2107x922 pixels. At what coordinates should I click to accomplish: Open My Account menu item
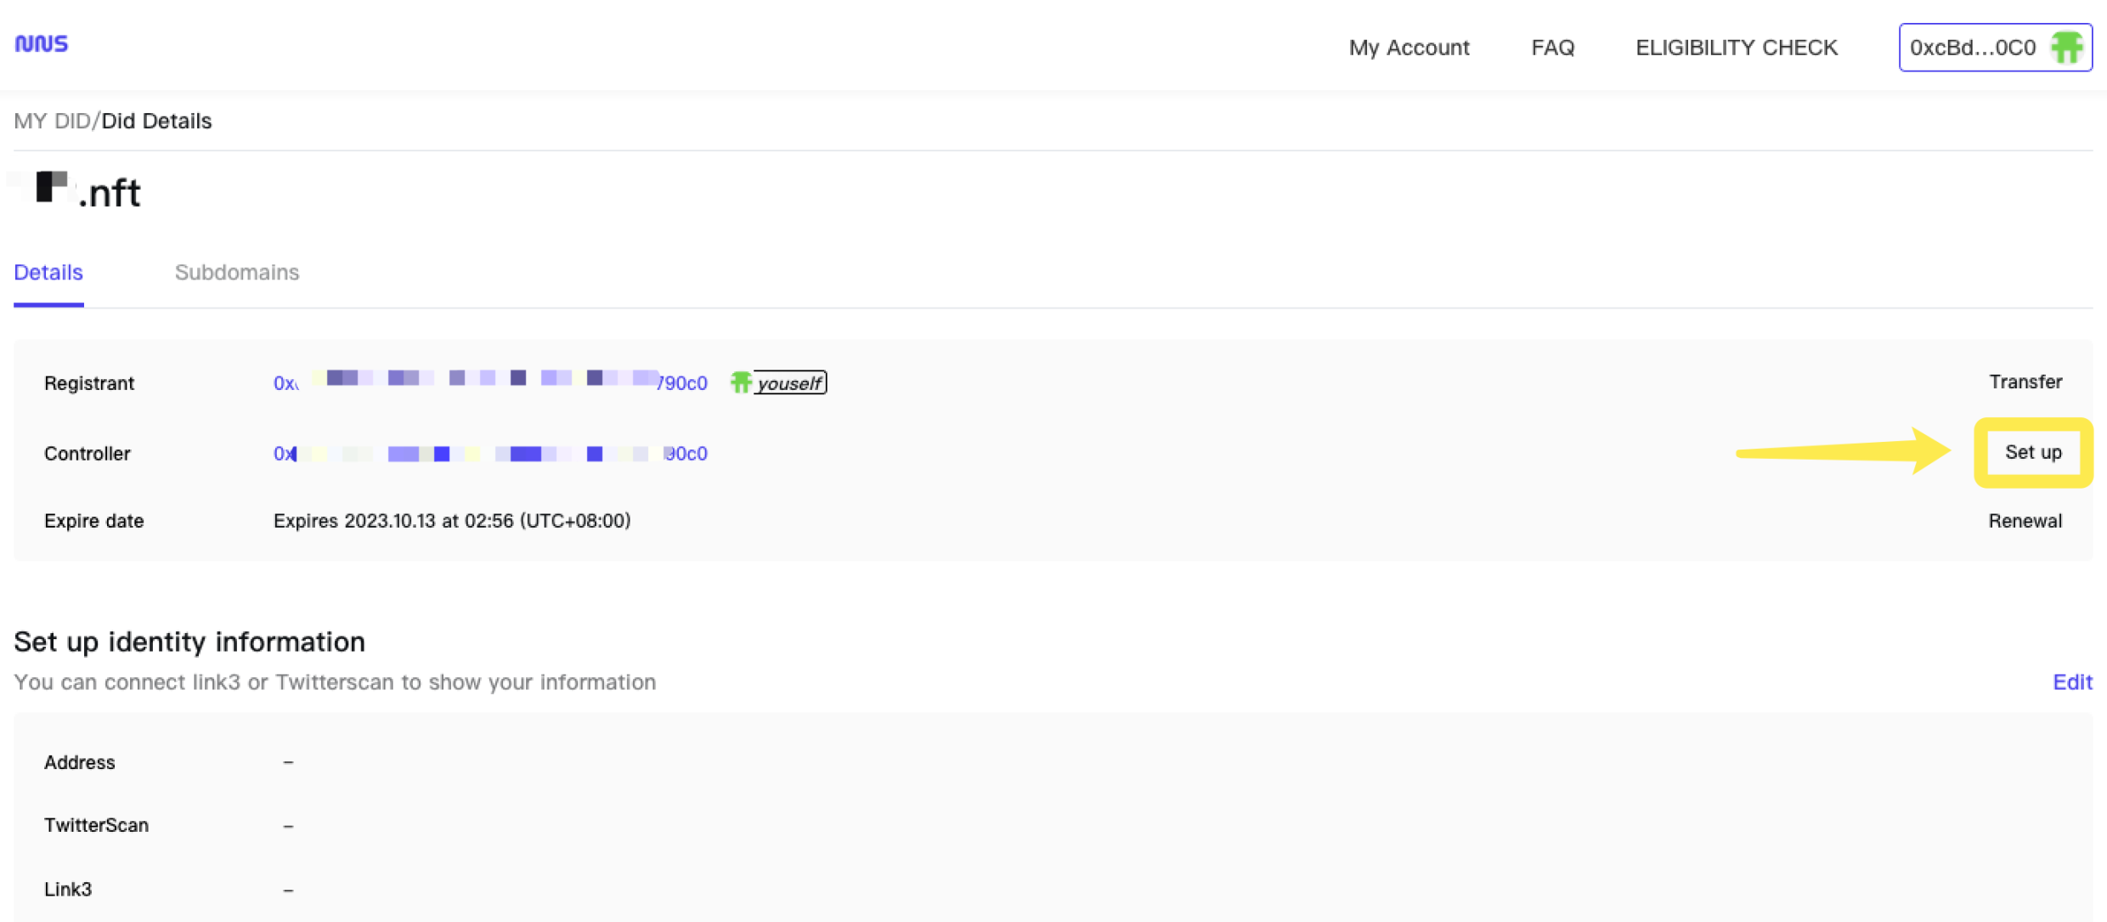(x=1409, y=48)
